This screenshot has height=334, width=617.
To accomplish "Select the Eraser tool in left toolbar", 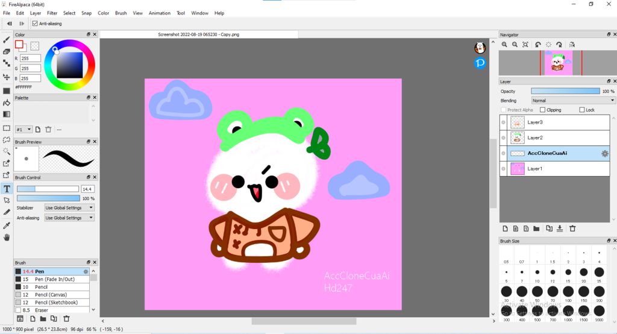I will [x=6, y=52].
